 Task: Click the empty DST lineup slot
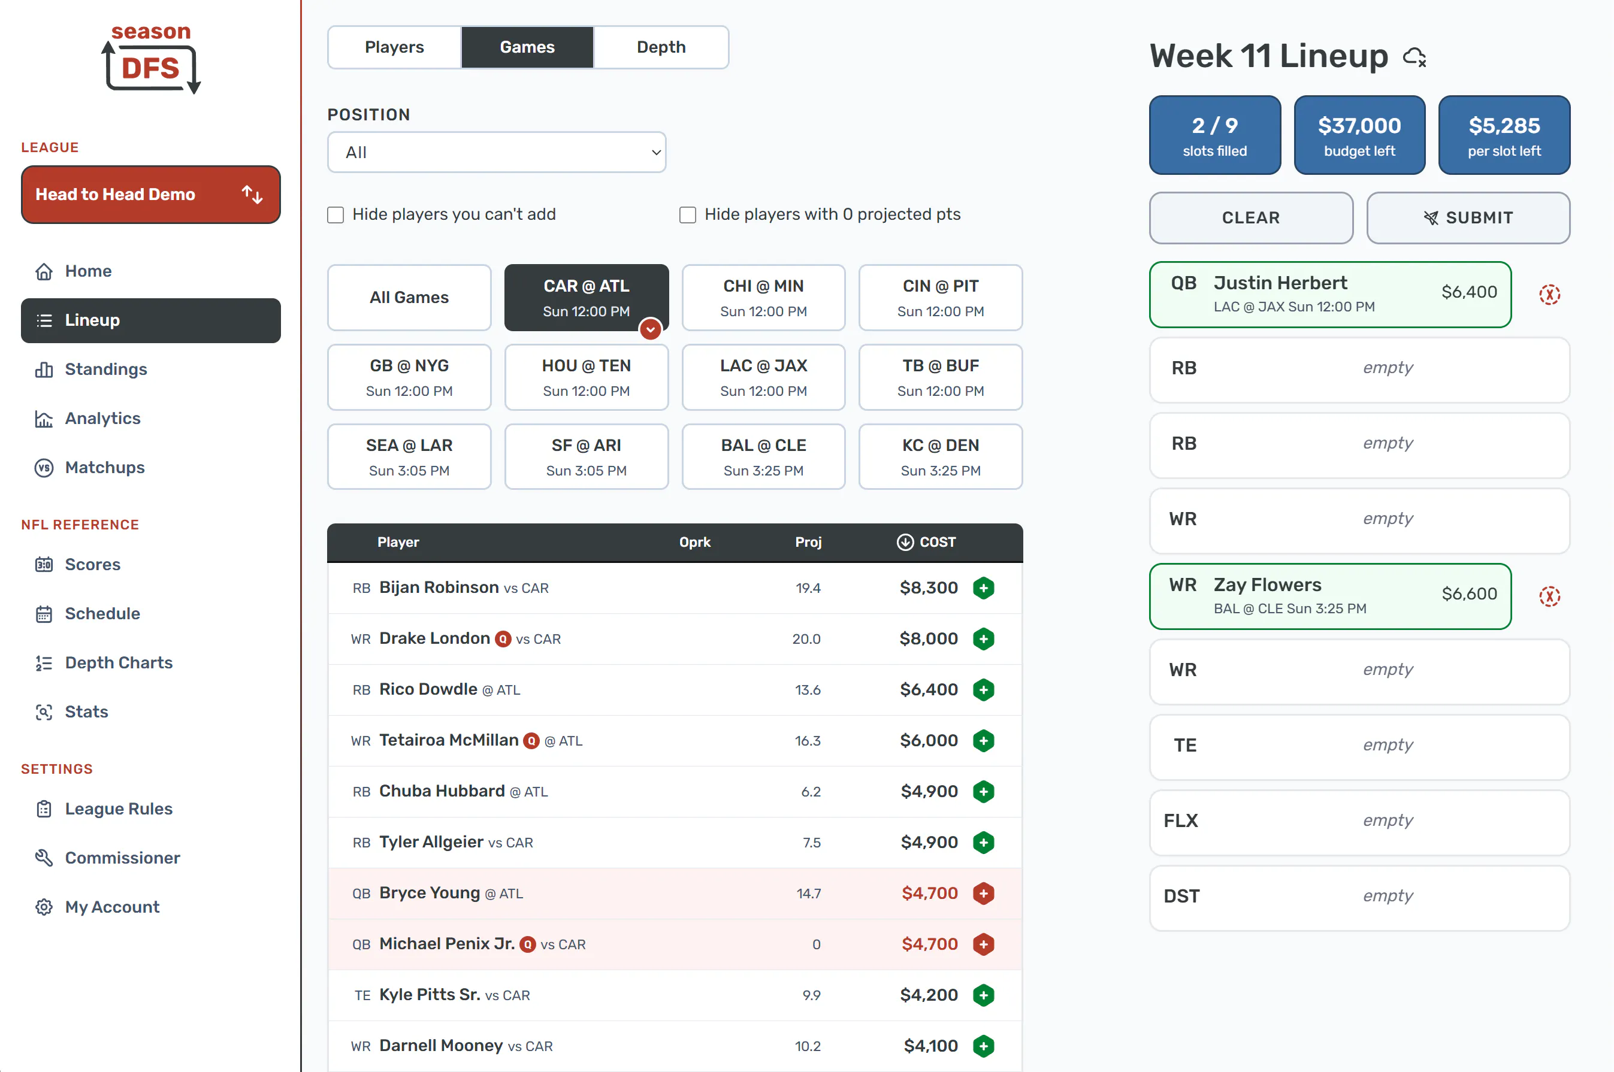[1359, 898]
